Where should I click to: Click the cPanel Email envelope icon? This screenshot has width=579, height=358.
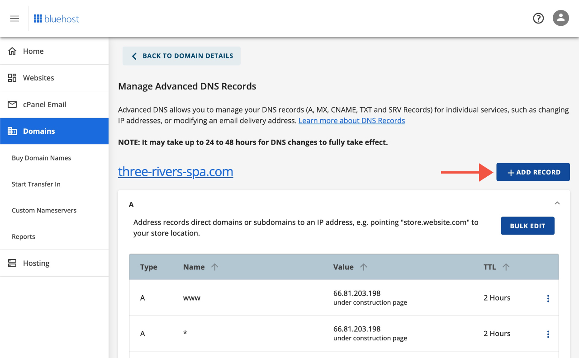(x=12, y=104)
